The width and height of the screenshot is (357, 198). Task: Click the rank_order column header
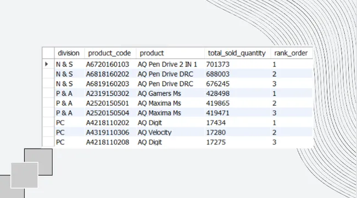(x=292, y=53)
